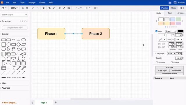Select the curved S line shape
This screenshot has height=105, width=186.
[14, 68]
